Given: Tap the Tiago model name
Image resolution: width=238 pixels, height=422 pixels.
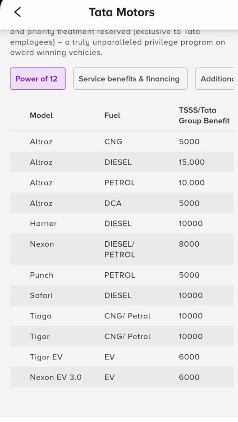Looking at the screenshot, I should [x=41, y=316].
